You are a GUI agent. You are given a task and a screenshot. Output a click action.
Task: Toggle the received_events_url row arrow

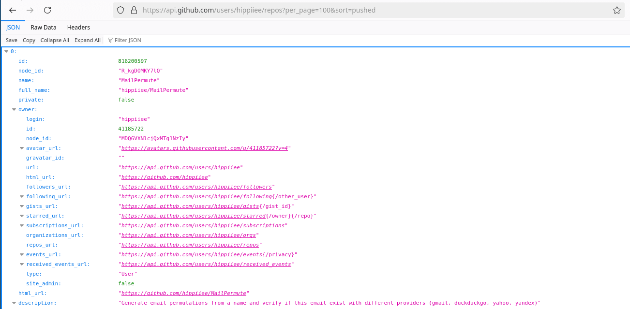(x=22, y=264)
